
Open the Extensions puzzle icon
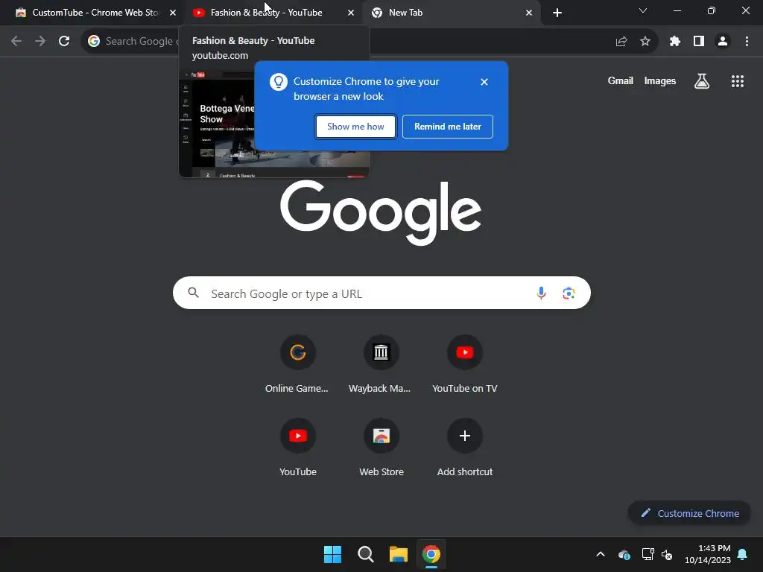point(675,42)
